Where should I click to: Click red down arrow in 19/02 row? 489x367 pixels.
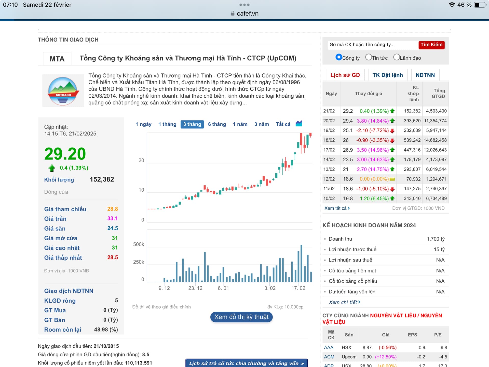click(392, 131)
